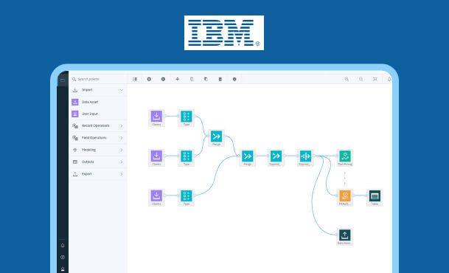Screen dimensions: 449x273
Task: Select the purple Data Asset palette icon
Action: (75, 102)
